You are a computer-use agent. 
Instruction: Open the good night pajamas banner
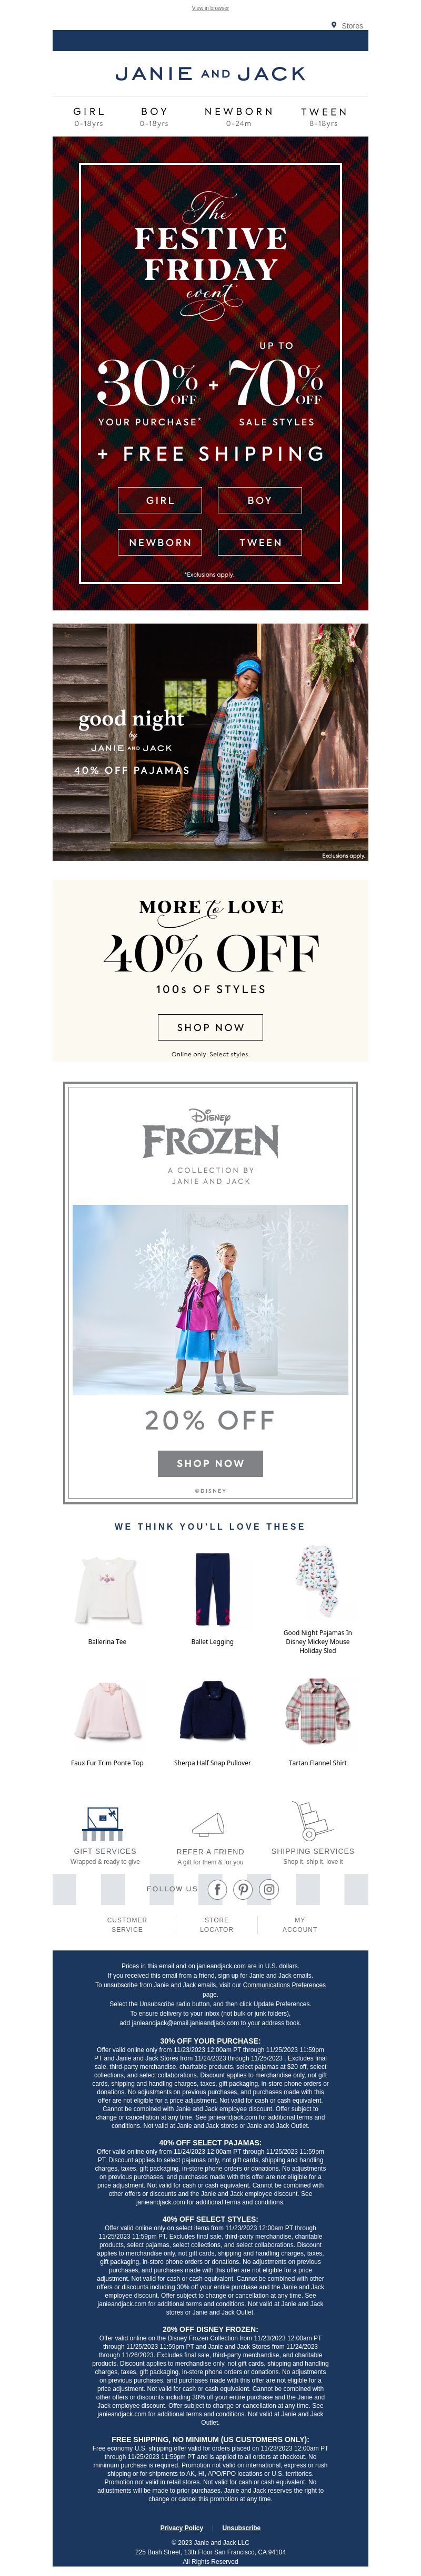tap(210, 742)
